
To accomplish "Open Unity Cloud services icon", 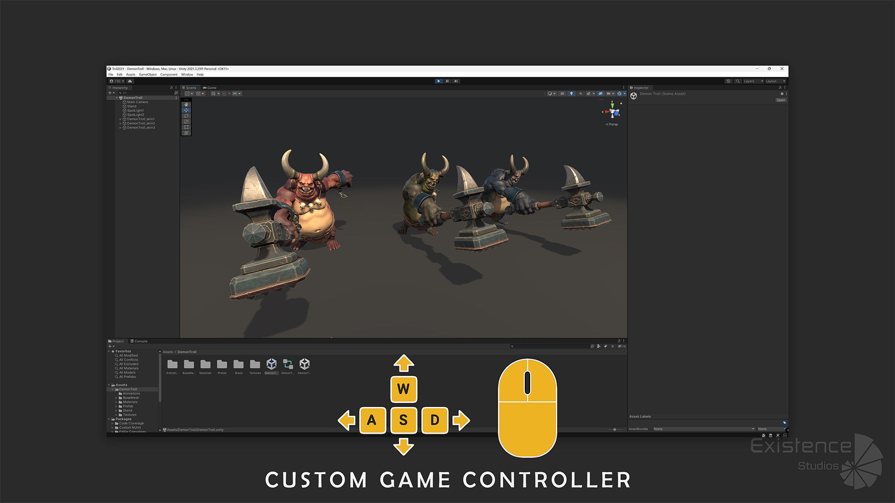I will click(x=130, y=81).
